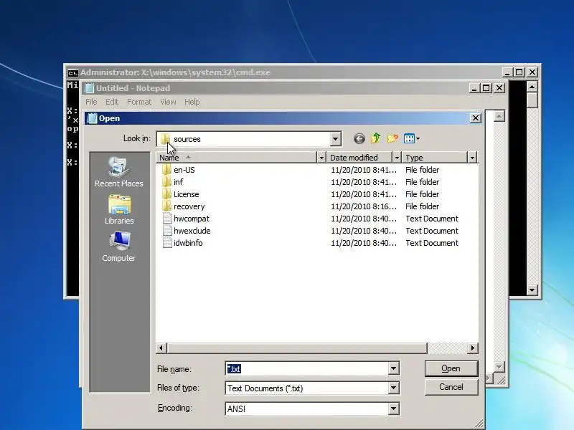Select the recovery folder name
This screenshot has height=430, width=574.
tap(189, 206)
